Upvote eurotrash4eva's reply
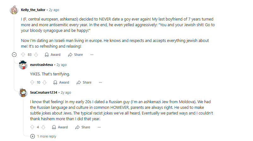253x141 pixels. click(32, 82)
